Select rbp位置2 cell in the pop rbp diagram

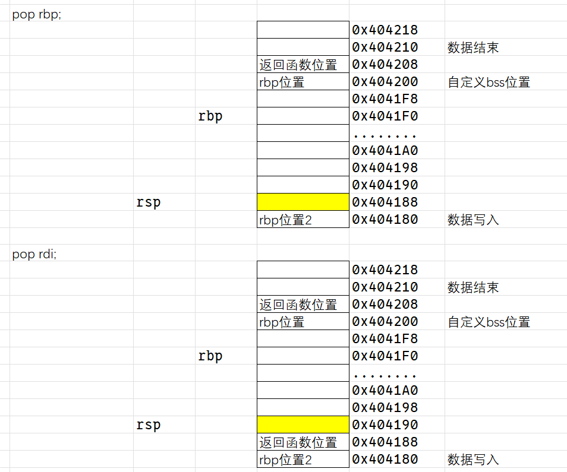click(303, 219)
